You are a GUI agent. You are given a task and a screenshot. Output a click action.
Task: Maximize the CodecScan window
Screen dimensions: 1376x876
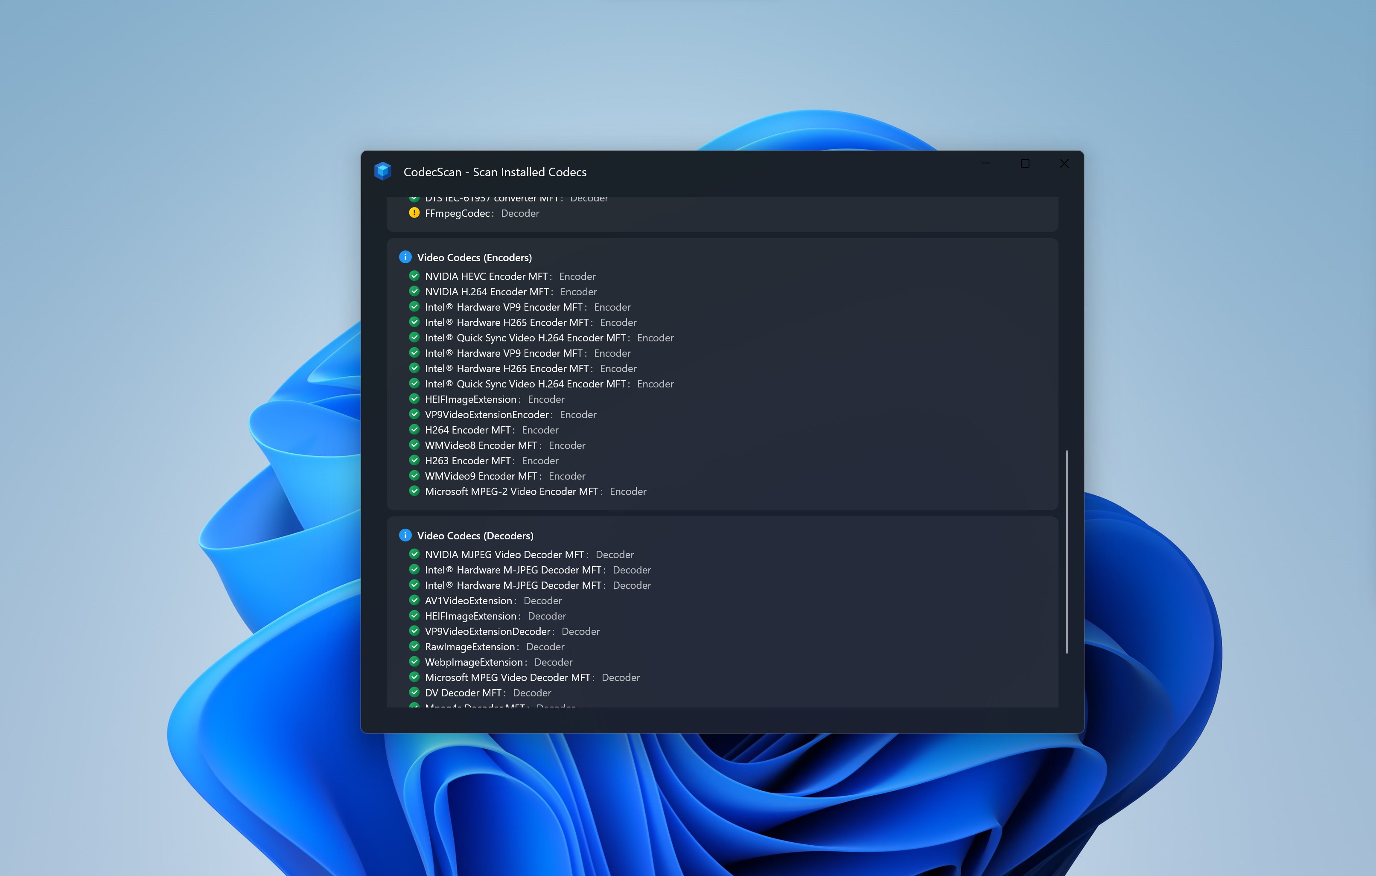click(1025, 164)
